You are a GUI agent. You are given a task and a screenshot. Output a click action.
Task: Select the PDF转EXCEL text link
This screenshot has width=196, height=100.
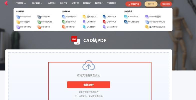[47, 22]
